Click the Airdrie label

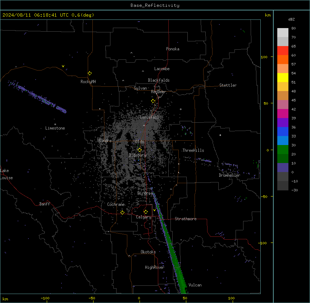pyautogui.click(x=145, y=193)
